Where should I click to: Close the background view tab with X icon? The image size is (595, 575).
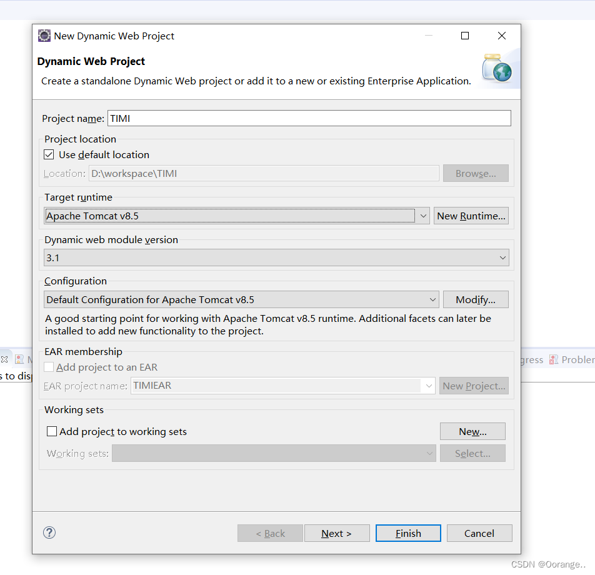coord(4,359)
